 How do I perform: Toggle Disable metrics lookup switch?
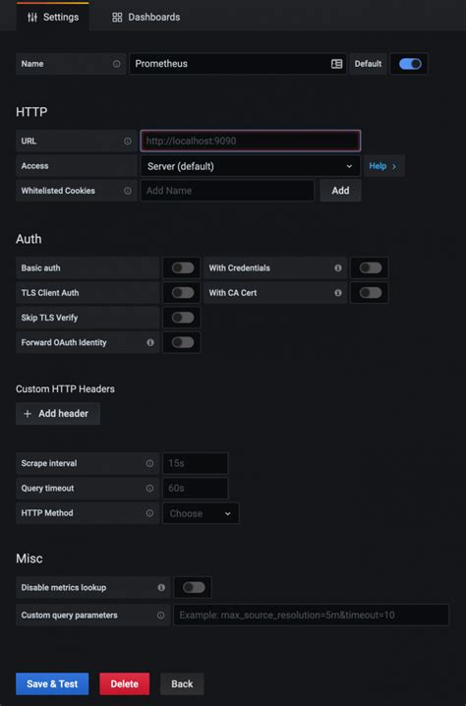(194, 587)
